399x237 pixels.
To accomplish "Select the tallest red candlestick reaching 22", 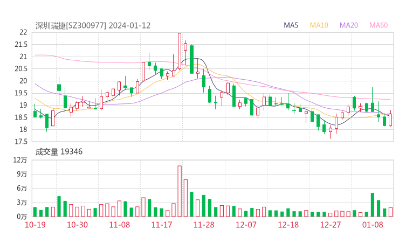I will click(x=180, y=51).
